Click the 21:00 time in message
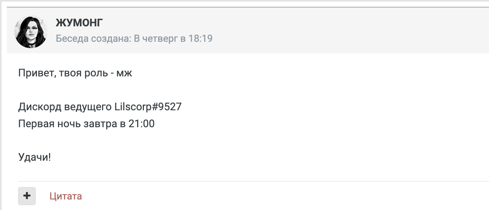The width and height of the screenshot is (489, 210). pyautogui.click(x=142, y=123)
